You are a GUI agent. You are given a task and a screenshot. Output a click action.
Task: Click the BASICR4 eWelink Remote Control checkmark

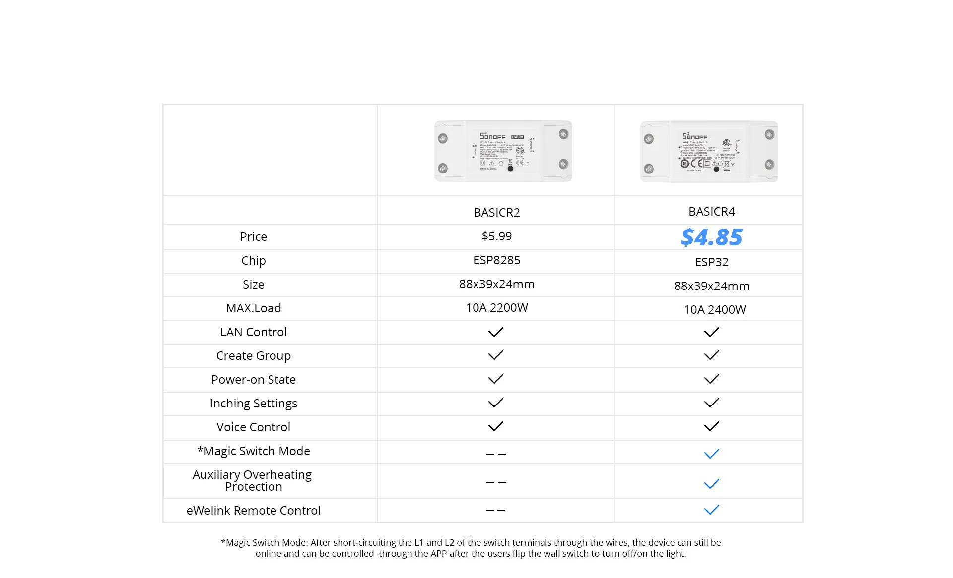coord(711,510)
